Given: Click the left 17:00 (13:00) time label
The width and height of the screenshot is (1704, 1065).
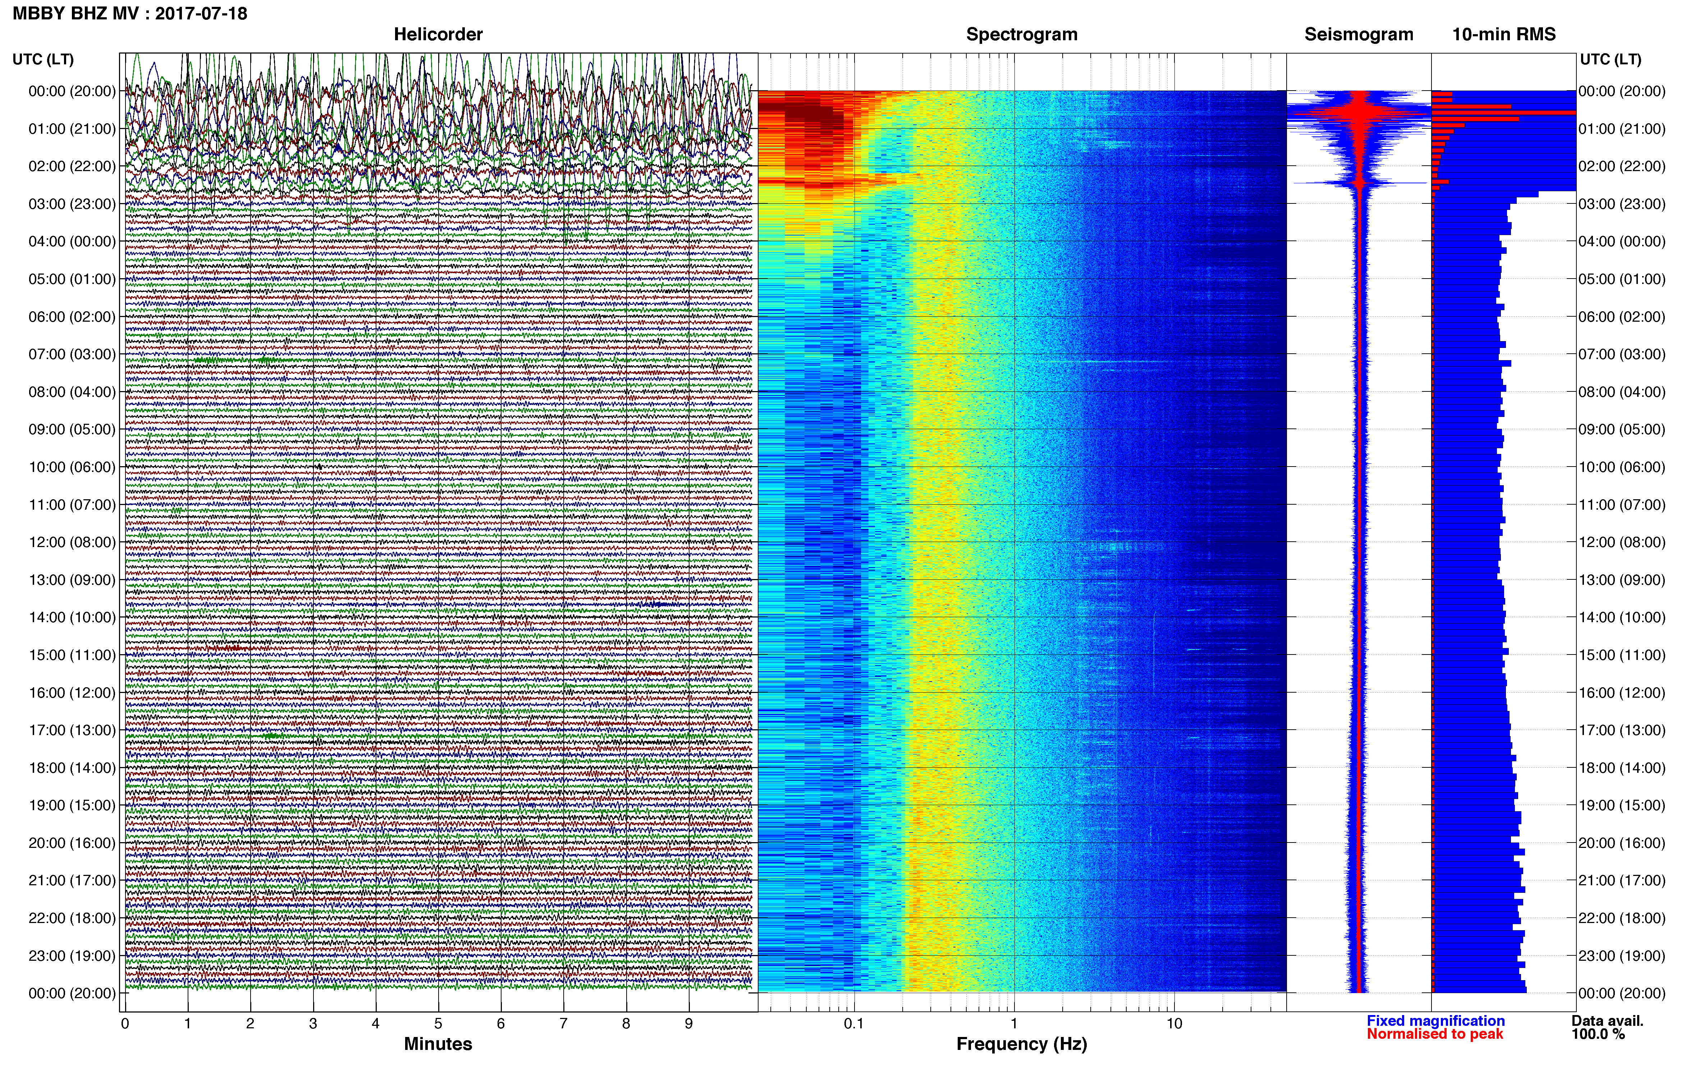Looking at the screenshot, I should click(72, 730).
